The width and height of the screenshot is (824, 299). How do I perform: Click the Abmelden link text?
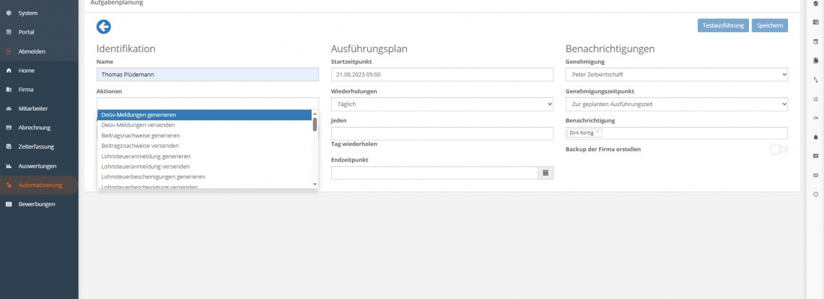pos(32,52)
